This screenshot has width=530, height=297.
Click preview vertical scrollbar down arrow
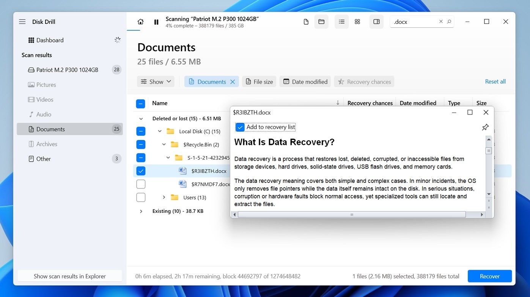489,194
